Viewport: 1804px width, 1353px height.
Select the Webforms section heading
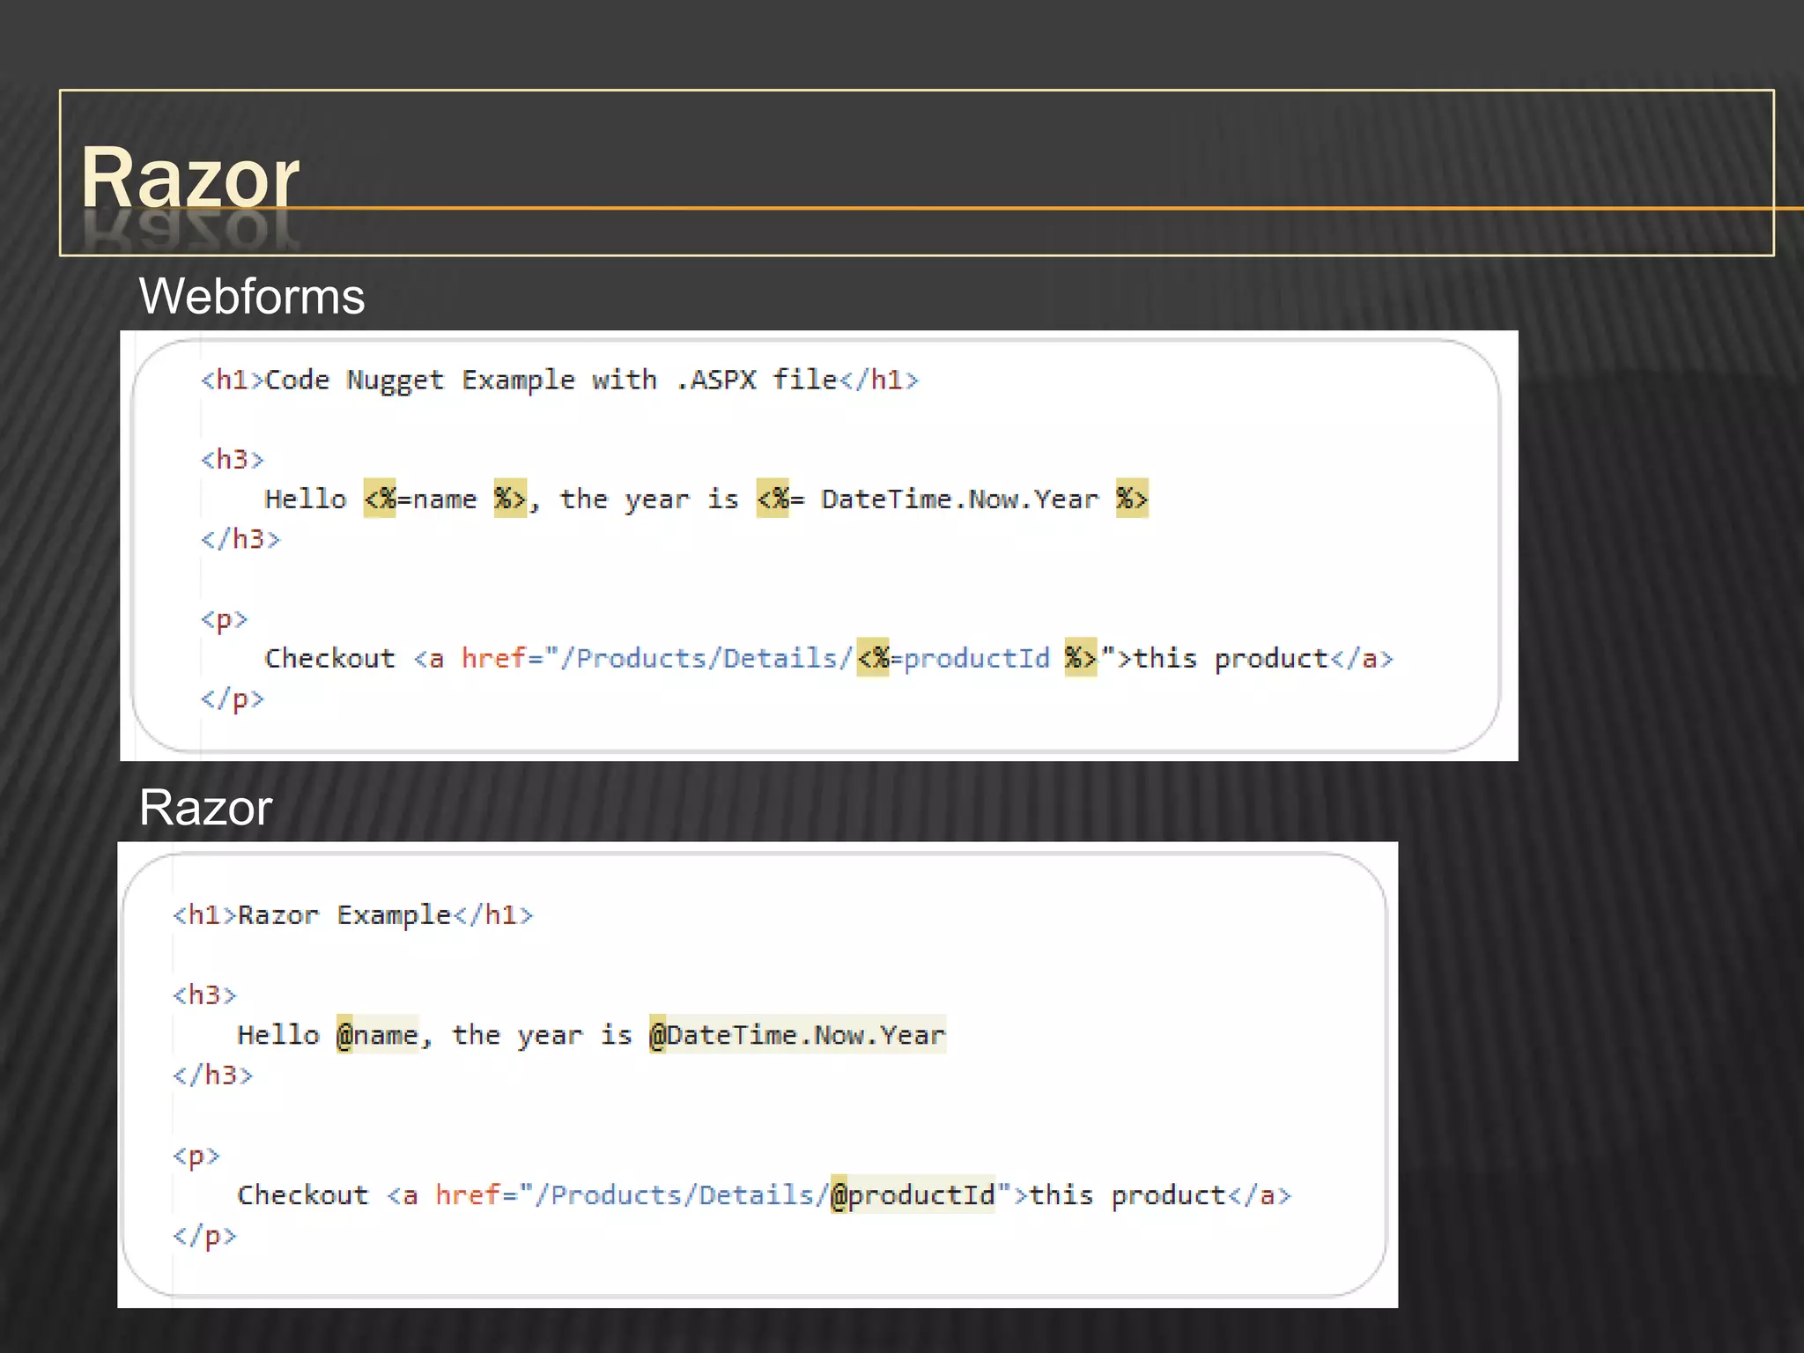[x=251, y=296]
